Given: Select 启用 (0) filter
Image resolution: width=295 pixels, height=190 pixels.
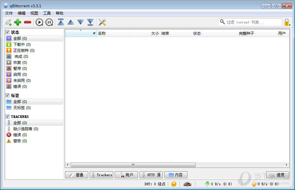Looking at the screenshot, I should [x=34, y=75].
